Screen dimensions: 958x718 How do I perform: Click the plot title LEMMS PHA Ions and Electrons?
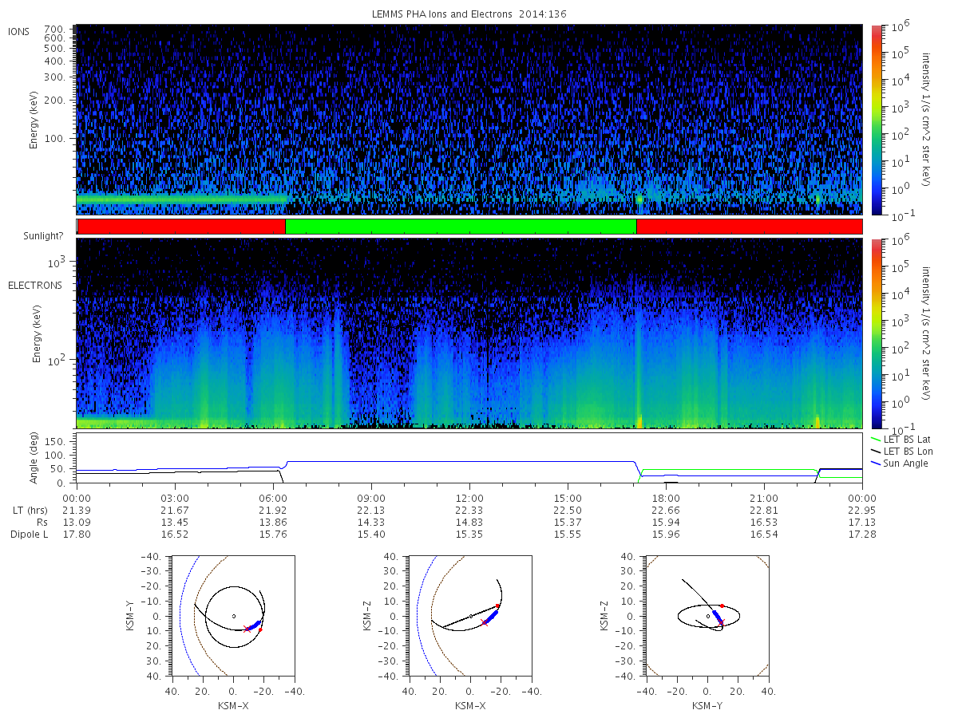(469, 14)
